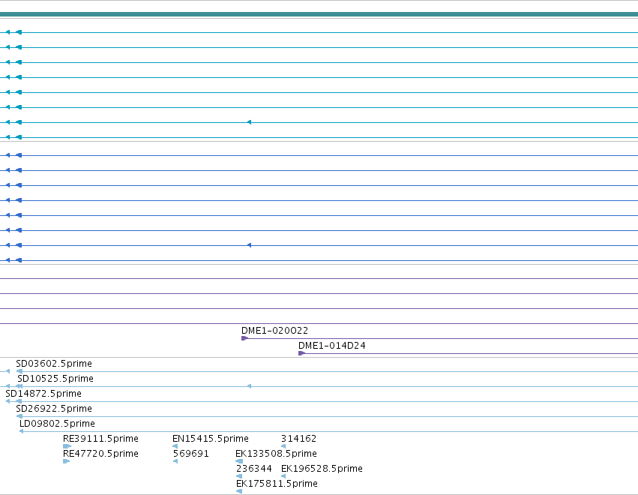Viewport: 638px width, 495px height.
Task: Select the arrow glyph under EK133508.5prime
Action: [239, 461]
